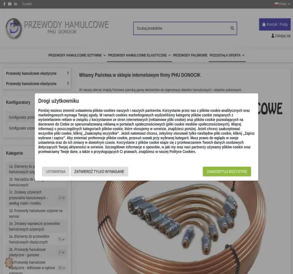
Task: Expand chevron next to Pozostała oferta
Action: coord(243,55)
